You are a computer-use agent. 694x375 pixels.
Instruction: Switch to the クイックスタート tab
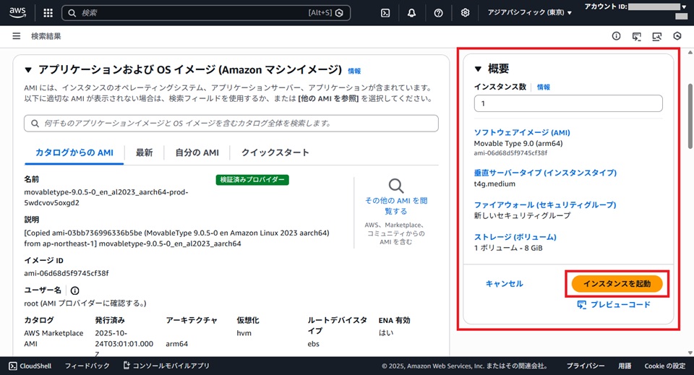(x=275, y=152)
